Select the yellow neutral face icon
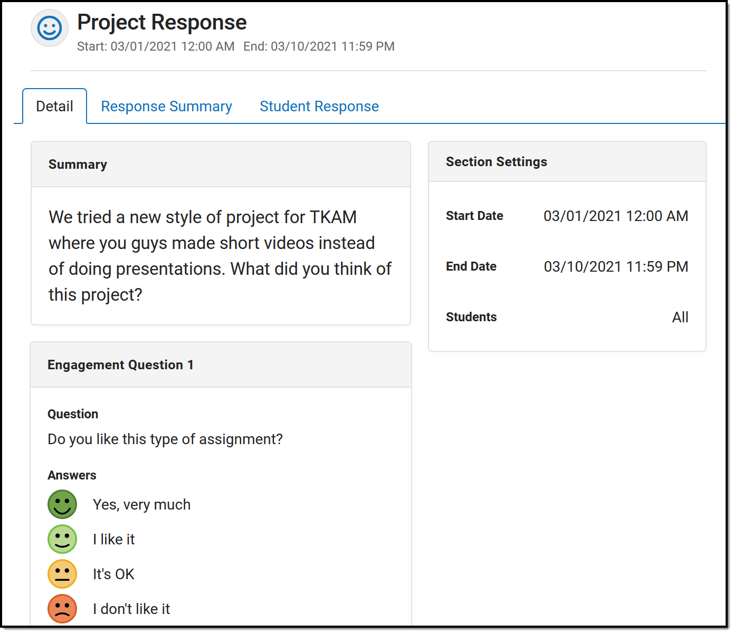 pos(62,574)
